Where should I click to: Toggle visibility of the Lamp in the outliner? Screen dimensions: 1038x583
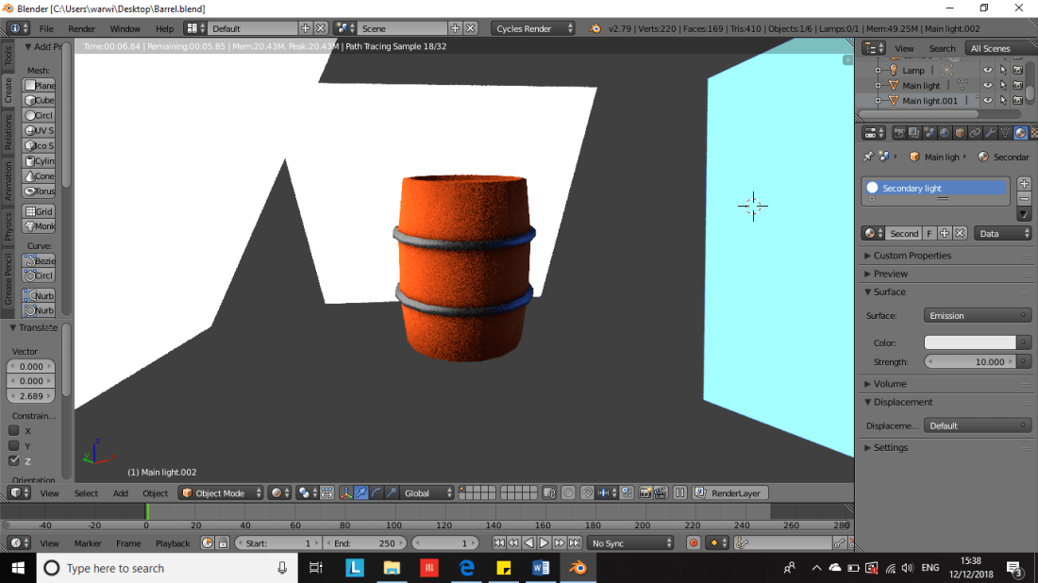(988, 70)
